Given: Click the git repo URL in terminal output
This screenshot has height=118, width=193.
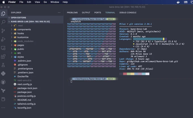Looking at the screenshot, I should coord(152,61).
